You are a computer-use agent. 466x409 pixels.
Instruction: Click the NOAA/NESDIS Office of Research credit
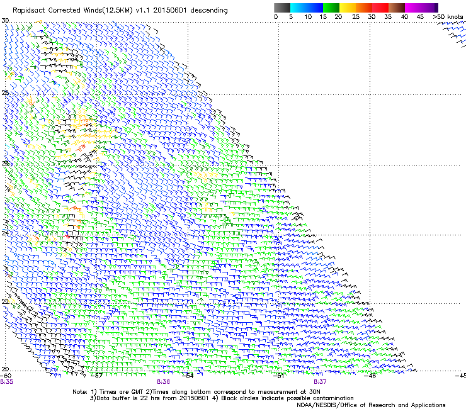pyautogui.click(x=371, y=405)
